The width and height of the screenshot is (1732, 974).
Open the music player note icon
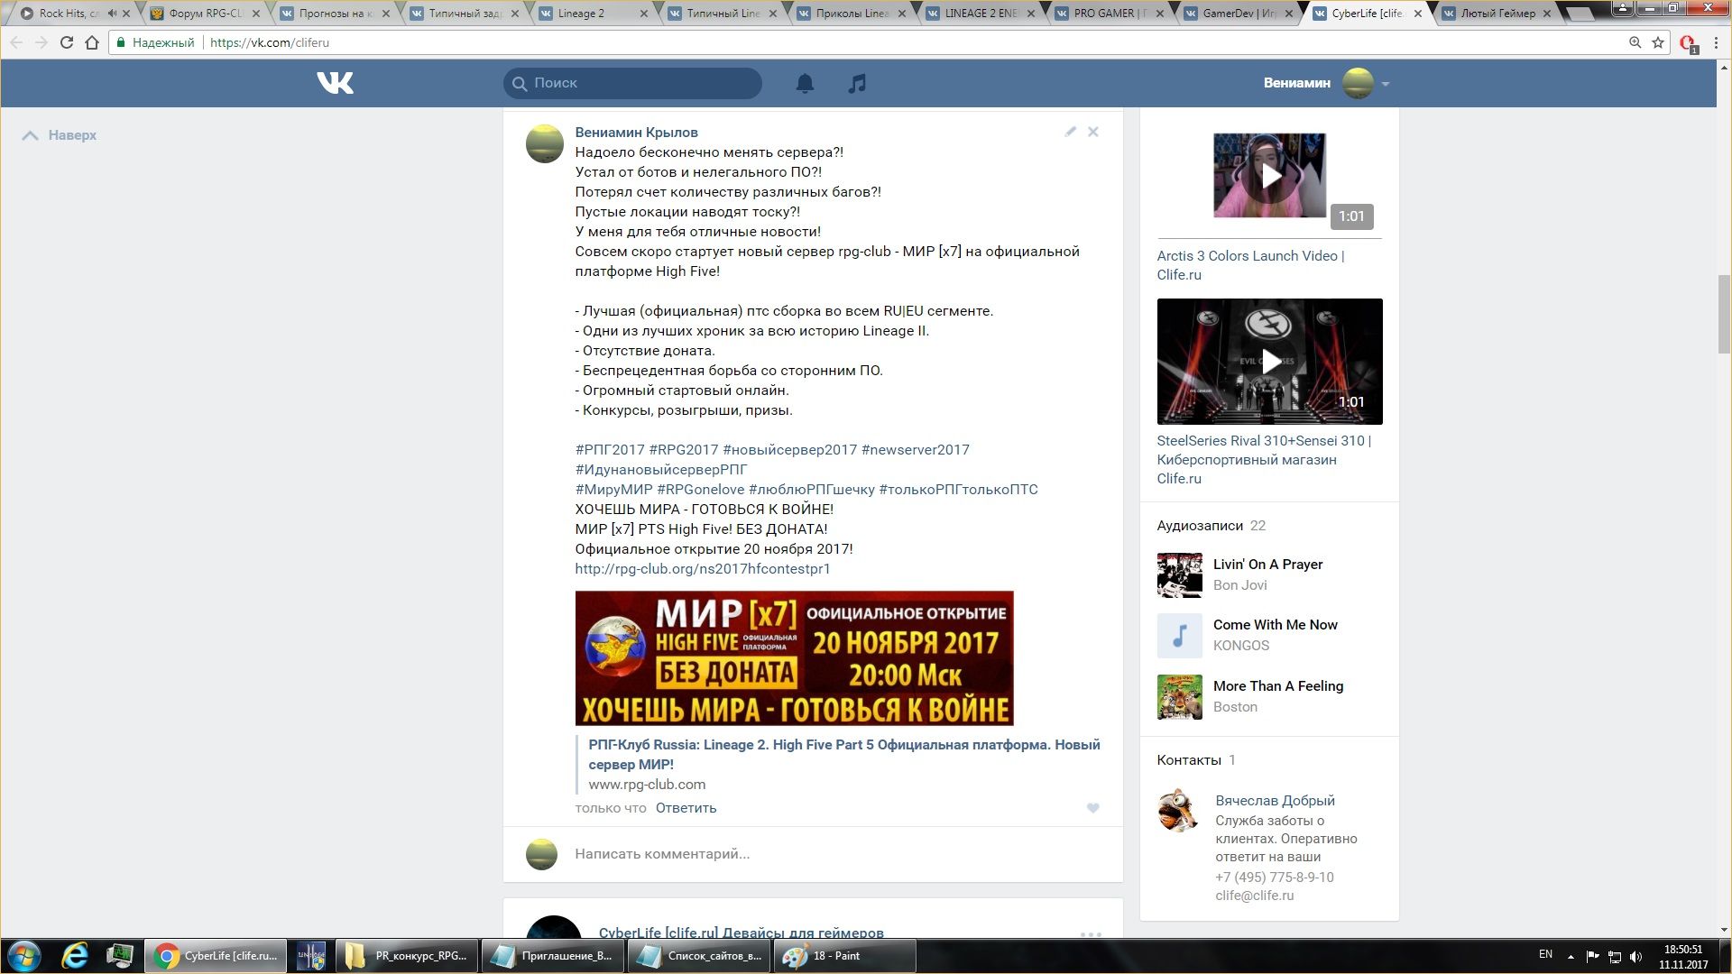857,83
